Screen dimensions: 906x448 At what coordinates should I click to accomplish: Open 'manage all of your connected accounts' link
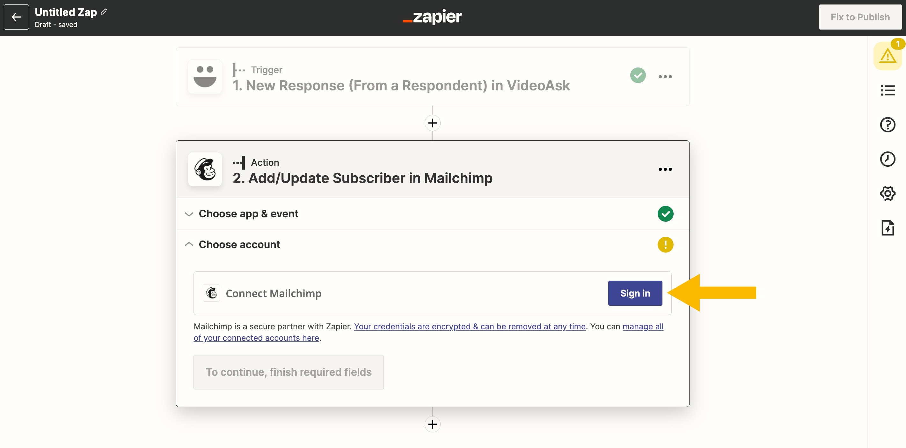tap(643, 326)
